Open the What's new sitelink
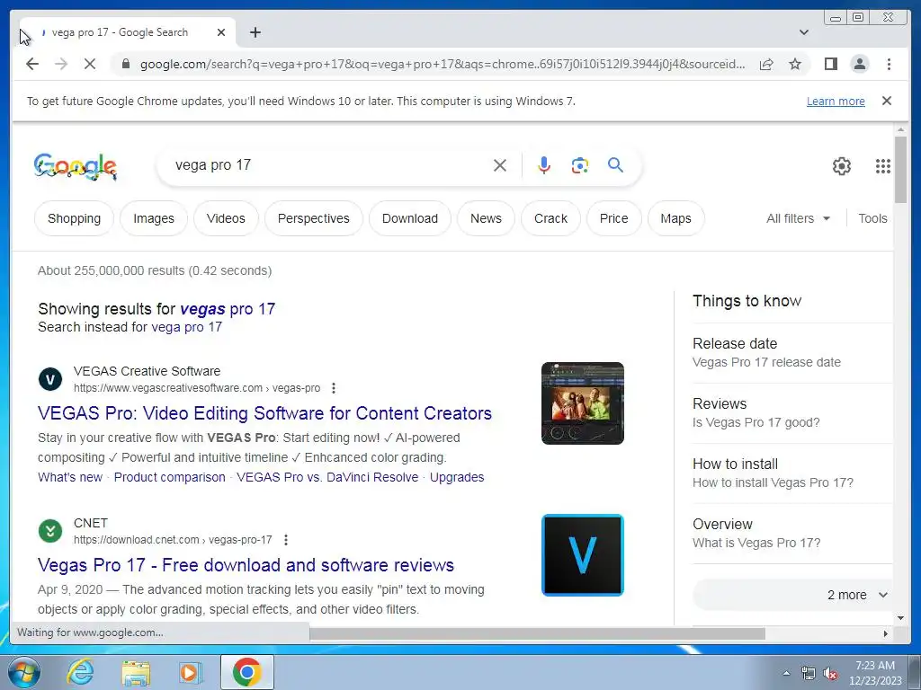This screenshot has width=921, height=690. pyautogui.click(x=70, y=477)
